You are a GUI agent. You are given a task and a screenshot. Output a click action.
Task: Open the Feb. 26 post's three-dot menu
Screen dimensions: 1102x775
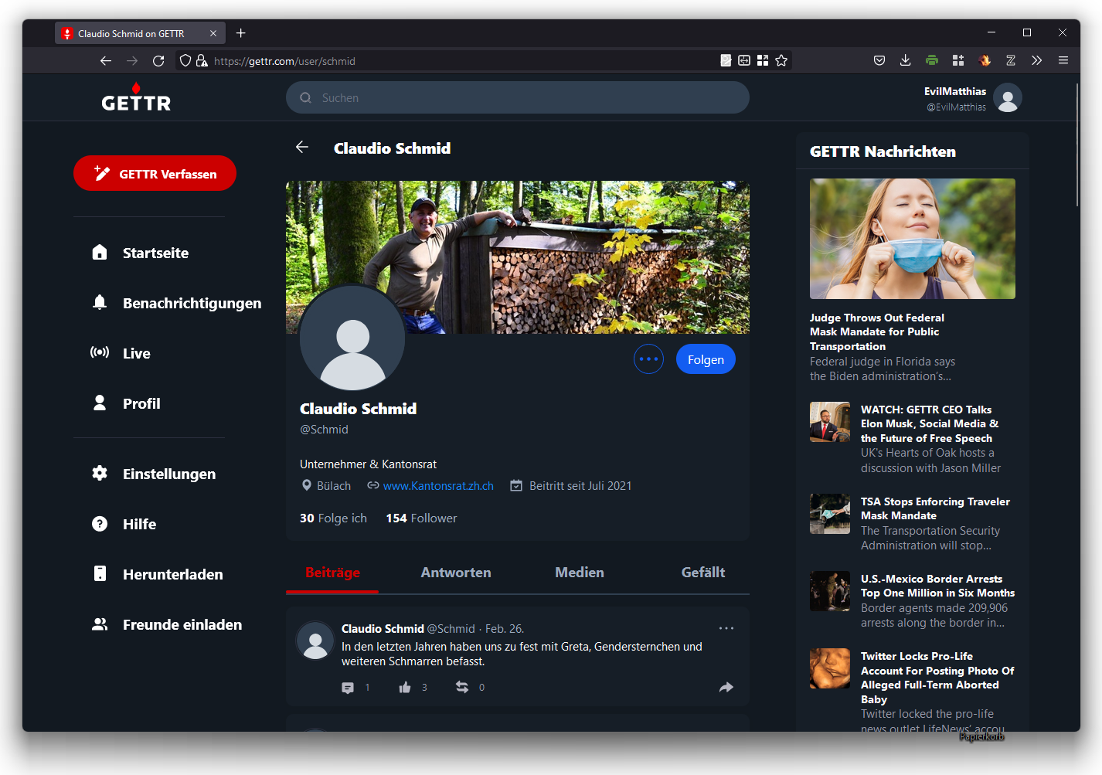(726, 628)
